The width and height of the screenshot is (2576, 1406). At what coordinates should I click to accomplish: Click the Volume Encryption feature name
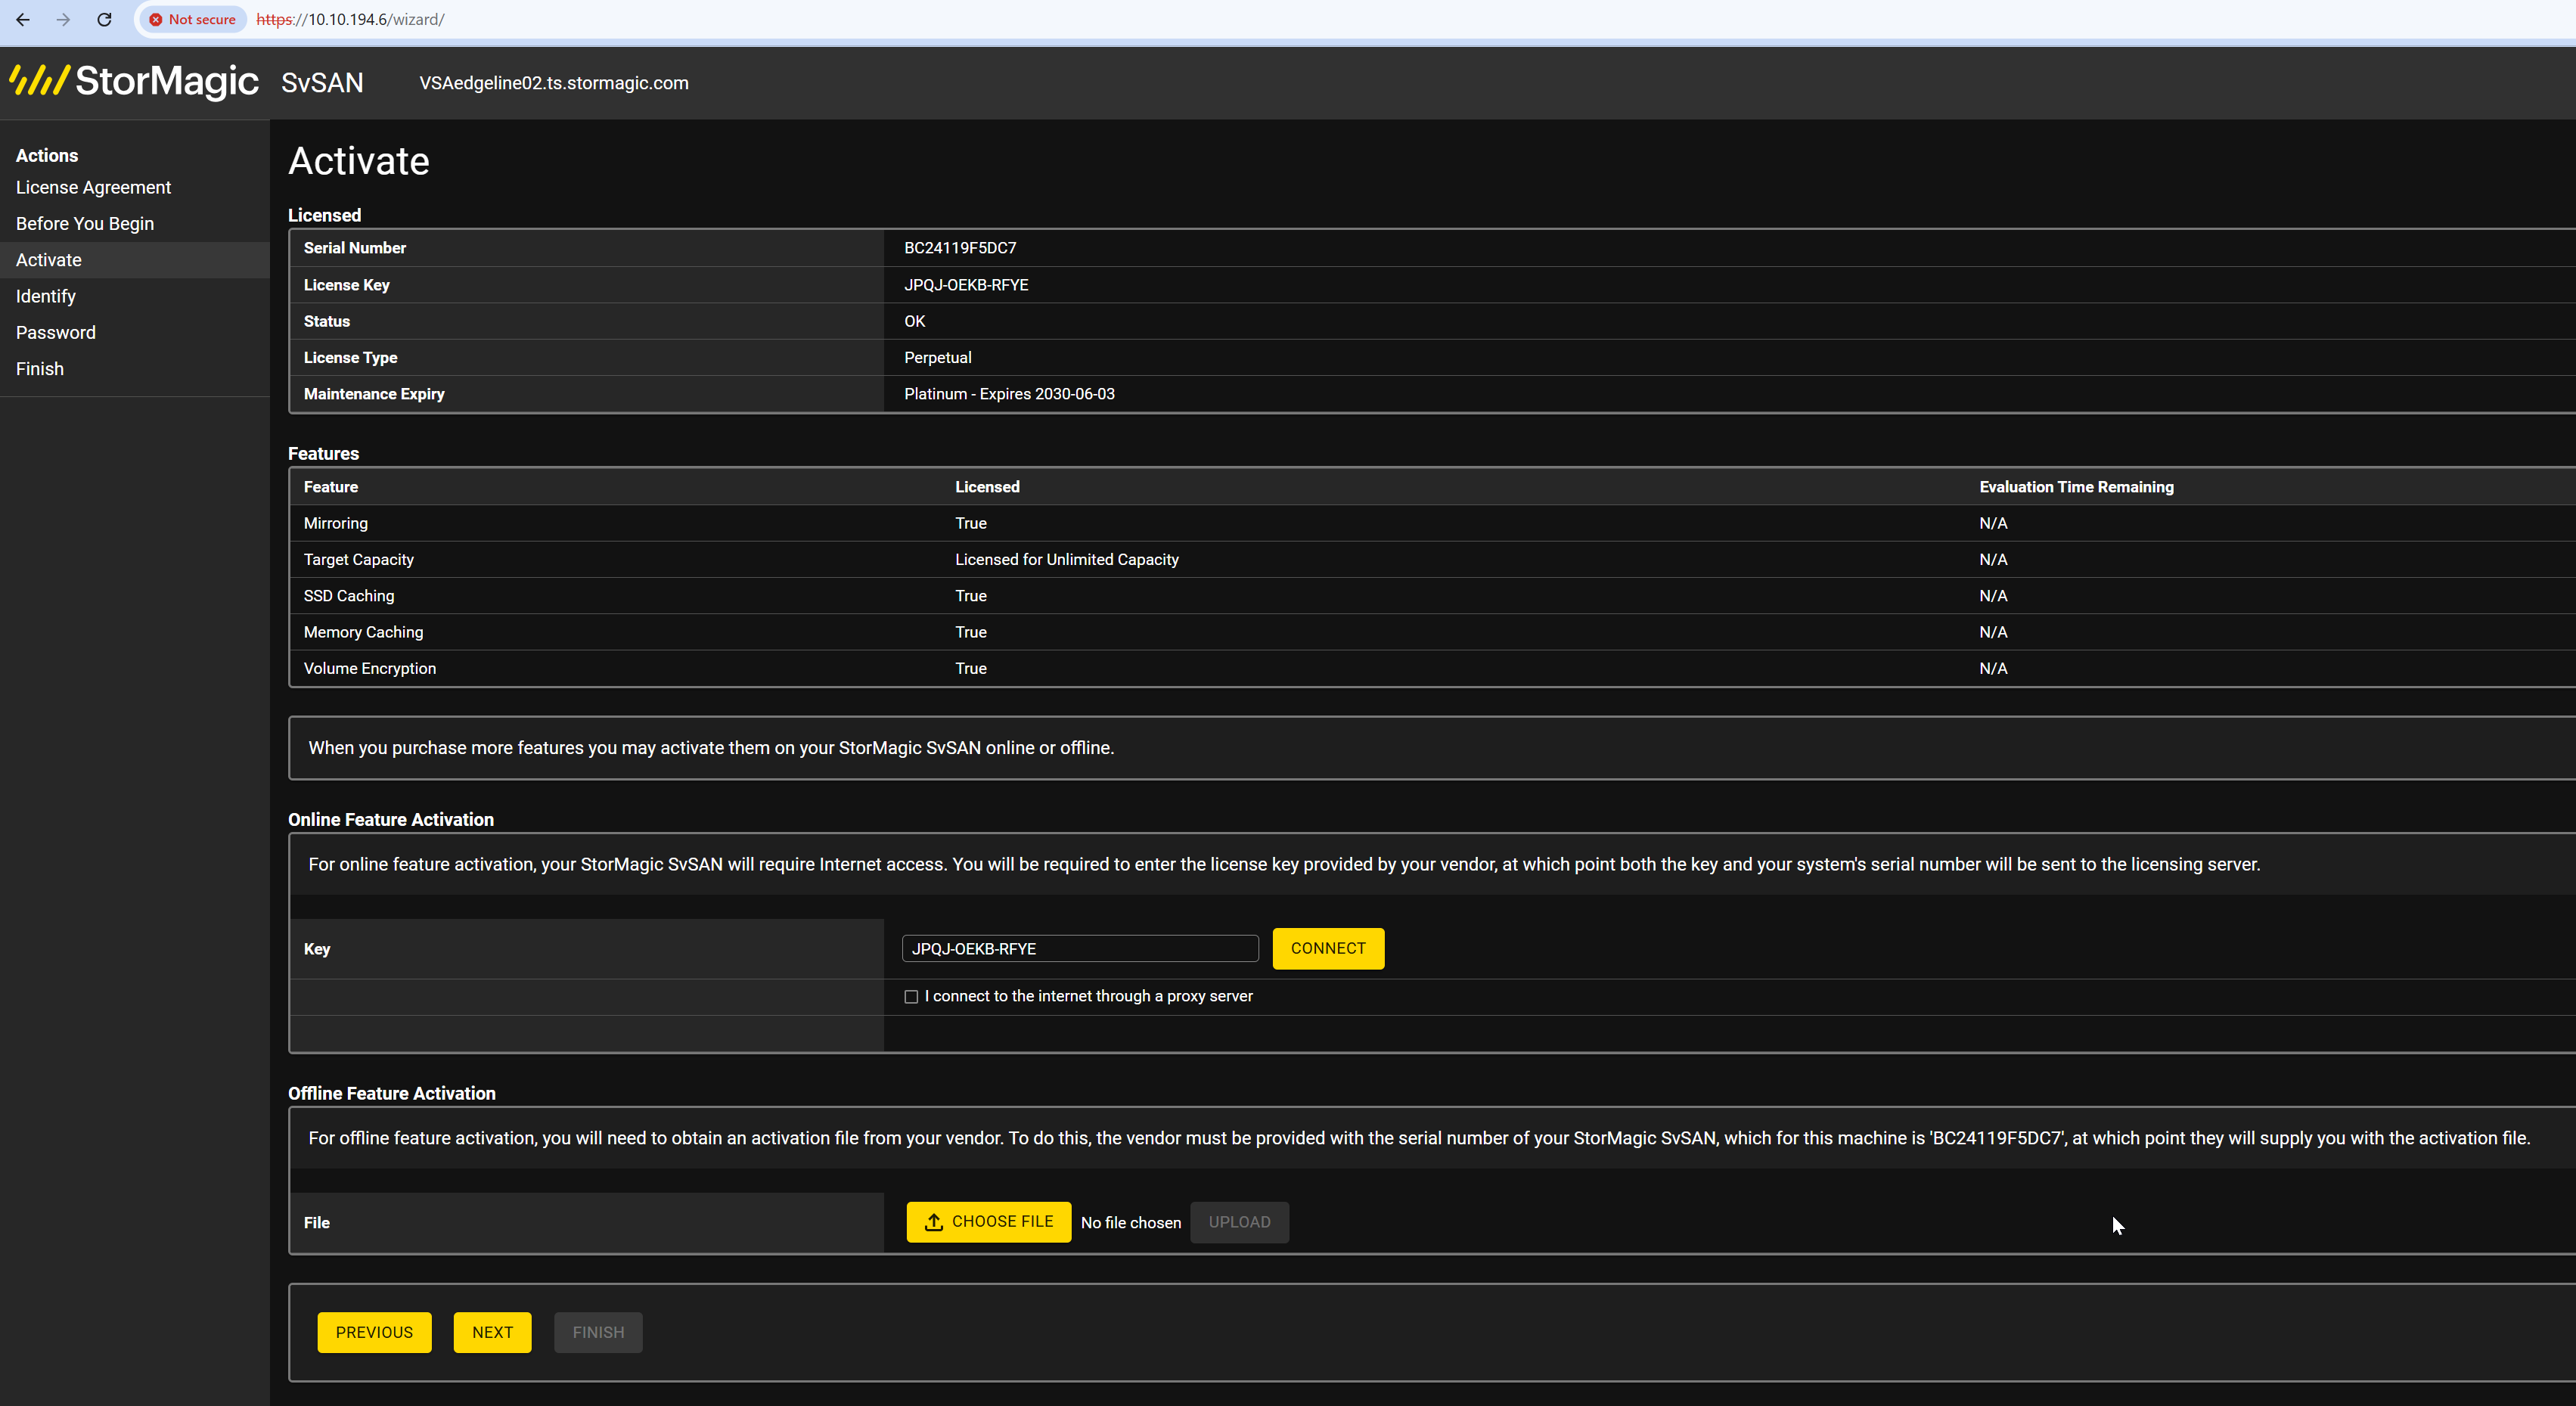click(370, 669)
